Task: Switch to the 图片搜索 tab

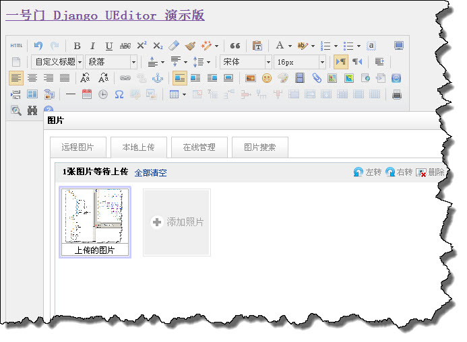Action: click(259, 147)
